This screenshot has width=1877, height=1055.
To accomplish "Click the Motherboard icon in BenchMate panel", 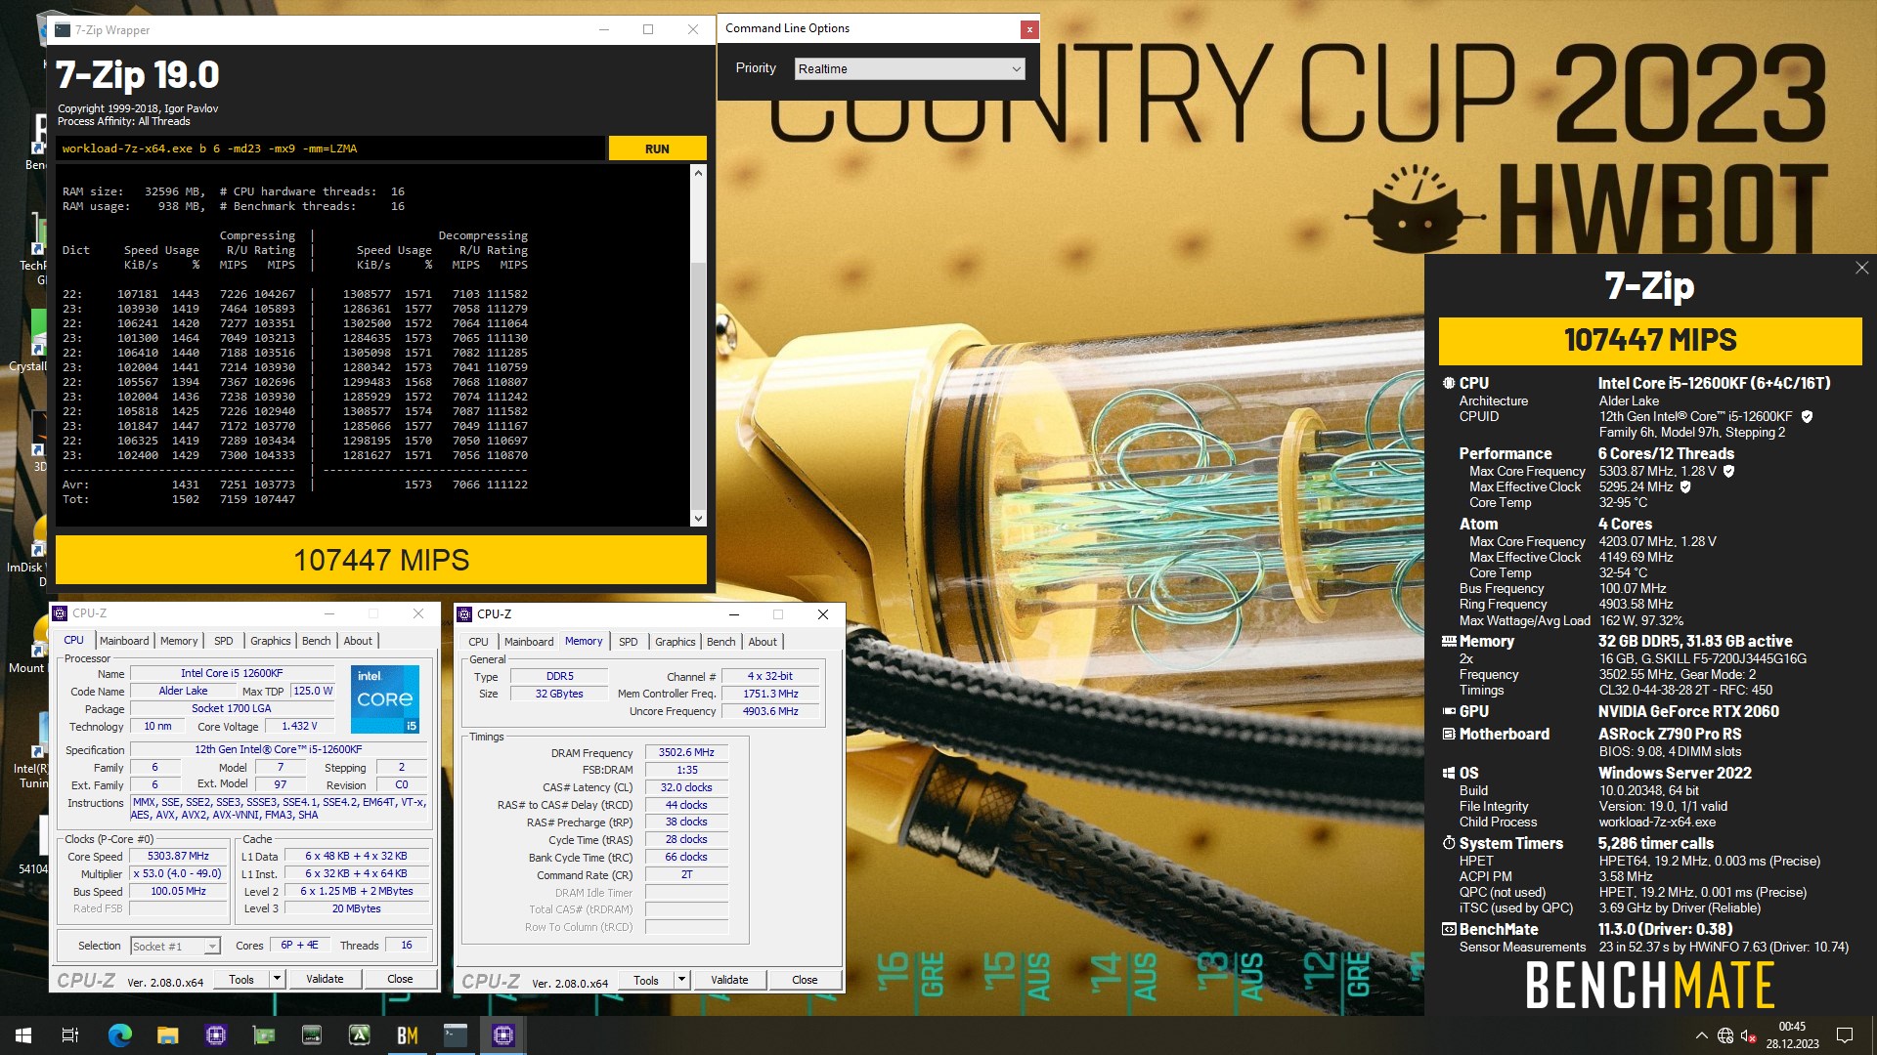I will pos(1449,734).
